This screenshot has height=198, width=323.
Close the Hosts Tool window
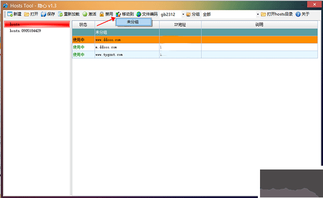point(314,4)
